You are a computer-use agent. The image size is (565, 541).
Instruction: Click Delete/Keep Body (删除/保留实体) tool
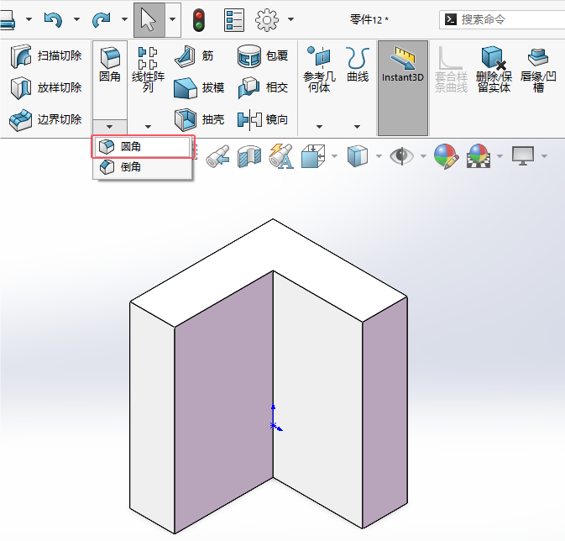[x=494, y=69]
